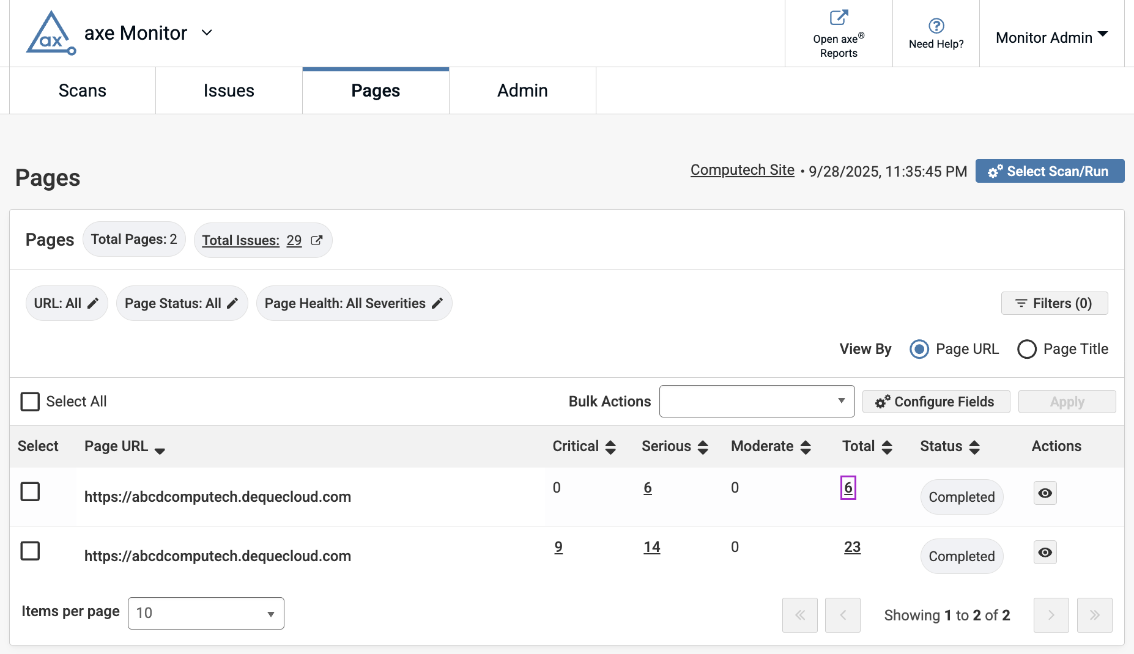Screen dimensions: 1134x654
Task: Select the Page Title radio button
Action: click(1028, 349)
